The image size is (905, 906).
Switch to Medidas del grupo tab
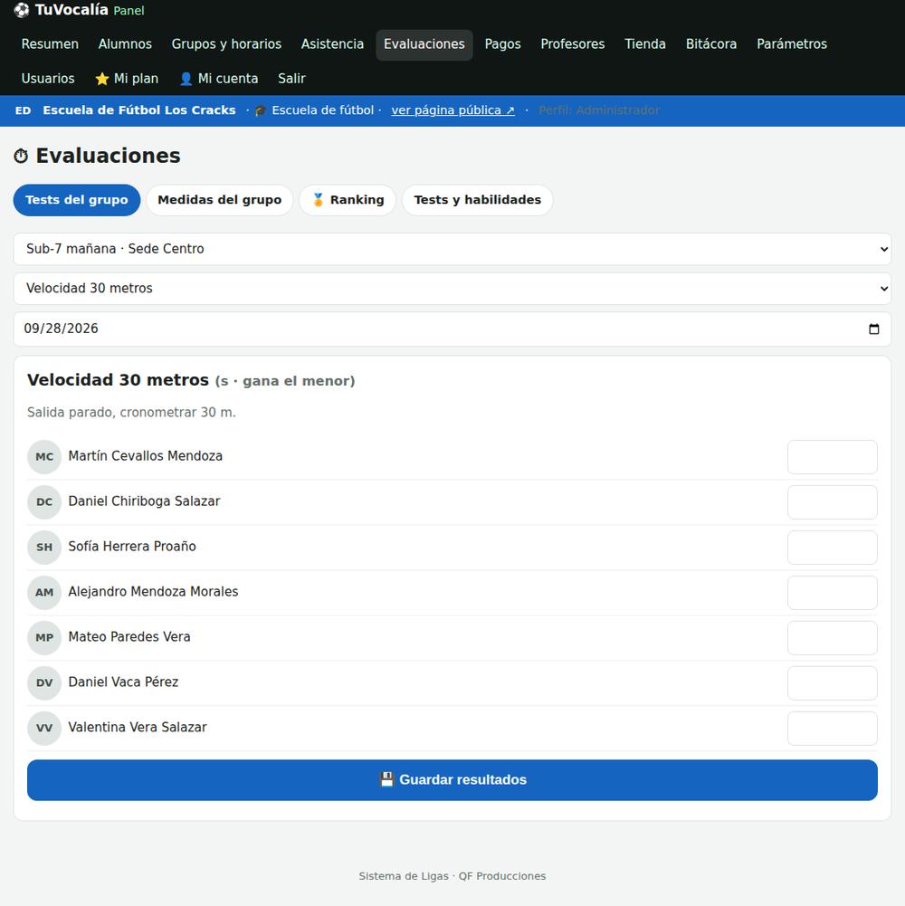click(220, 200)
